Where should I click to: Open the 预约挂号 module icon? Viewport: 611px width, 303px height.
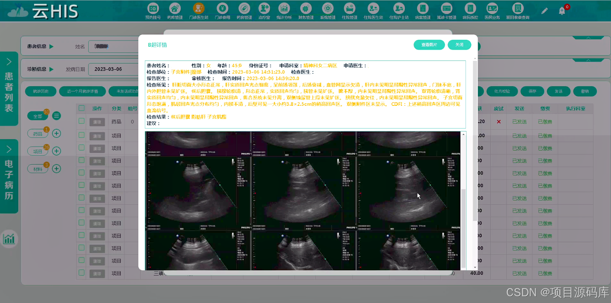153,8
